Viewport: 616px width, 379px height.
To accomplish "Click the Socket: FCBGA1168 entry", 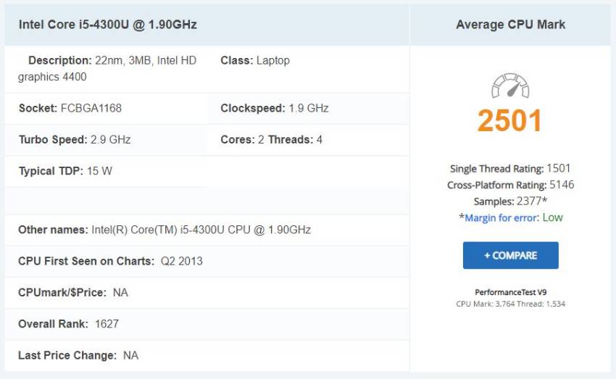I will pos(70,108).
